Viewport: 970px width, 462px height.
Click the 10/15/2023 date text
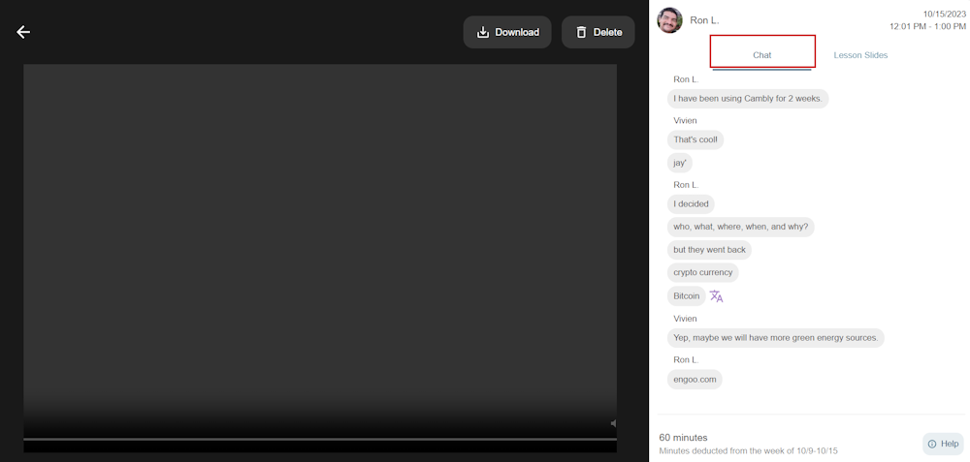click(945, 14)
